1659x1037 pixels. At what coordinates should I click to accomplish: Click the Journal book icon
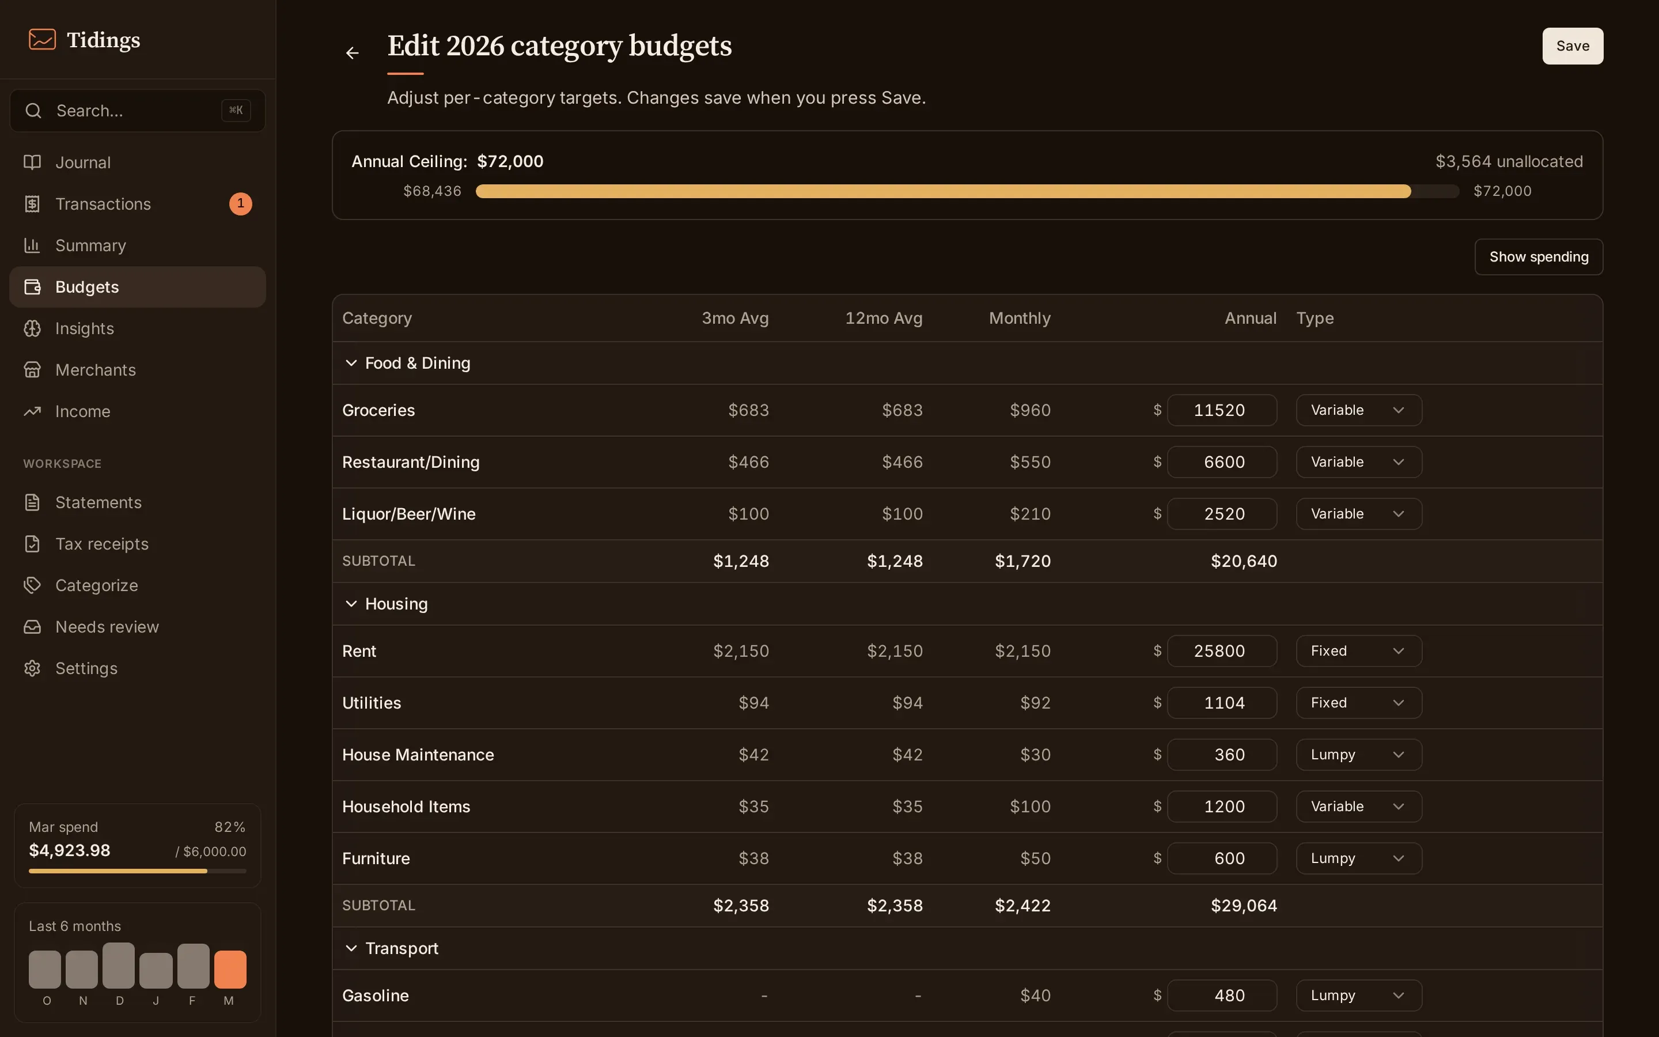click(32, 162)
